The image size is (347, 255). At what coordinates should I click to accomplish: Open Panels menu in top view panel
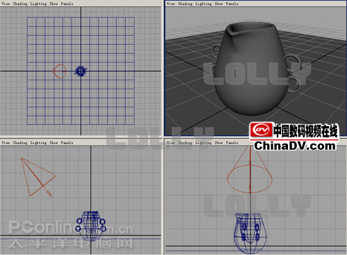67,3
